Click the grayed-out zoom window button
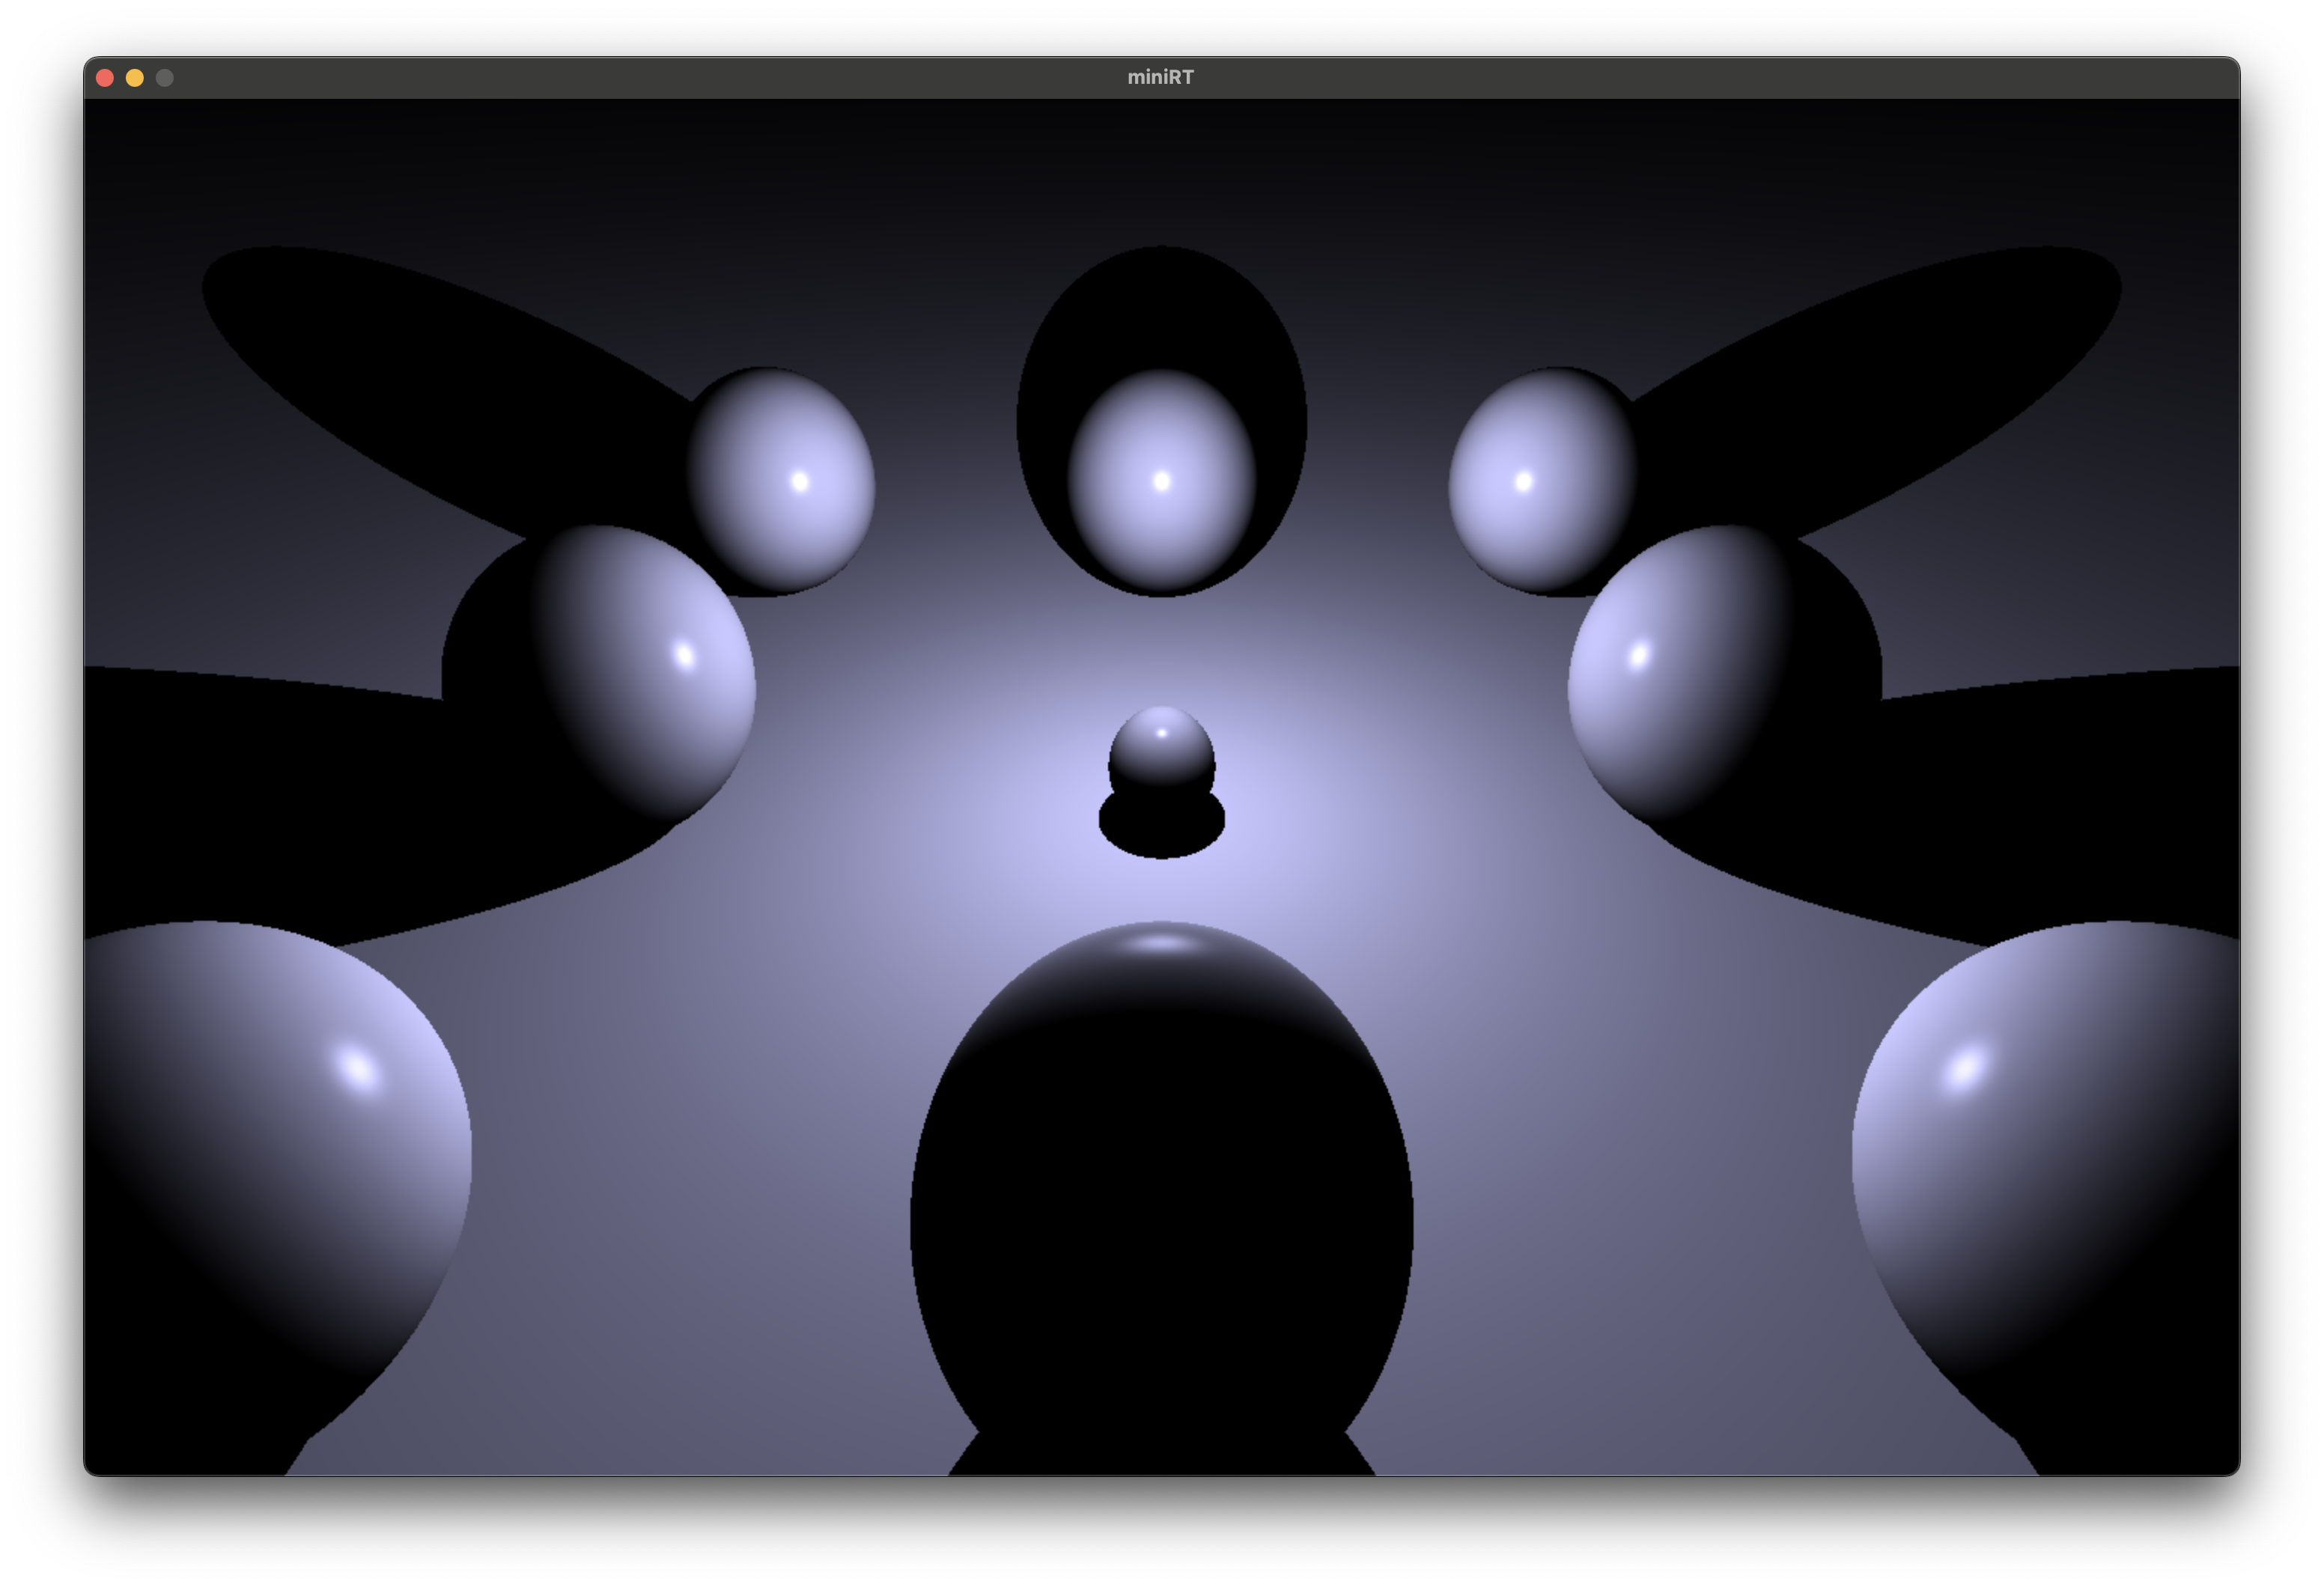The image size is (2324, 1587). (165, 78)
